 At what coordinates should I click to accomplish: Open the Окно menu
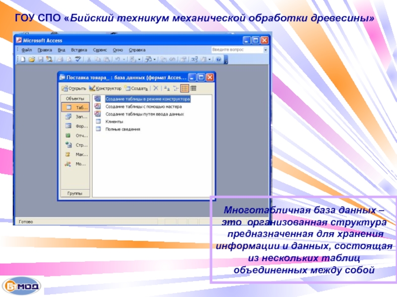point(118,50)
